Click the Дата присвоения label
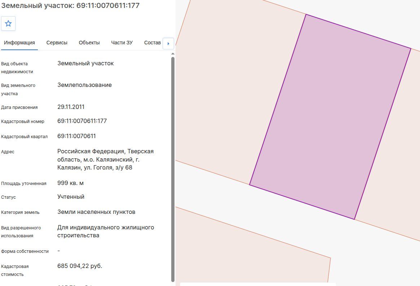The image size is (420, 286). 19,107
